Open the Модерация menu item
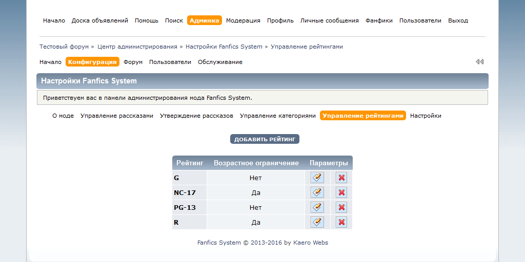525x262 pixels. (x=243, y=20)
